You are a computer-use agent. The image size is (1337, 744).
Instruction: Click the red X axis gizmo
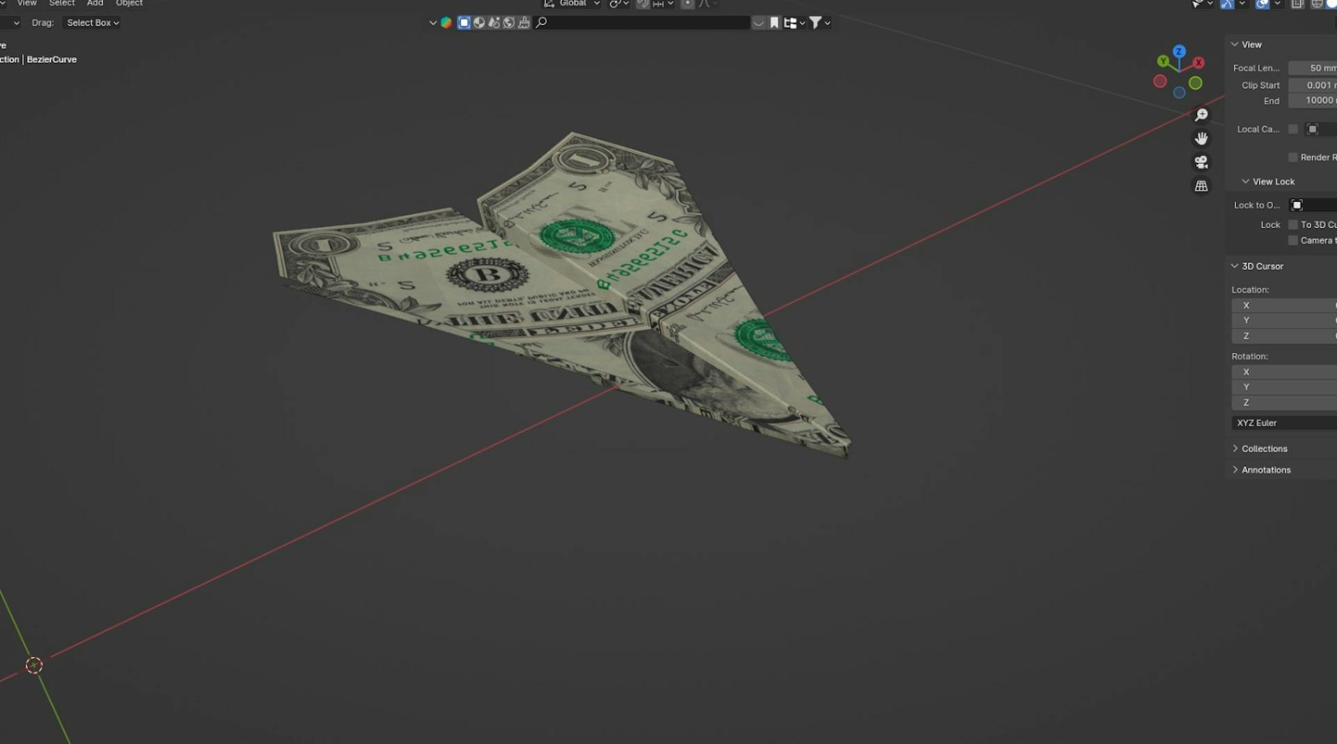point(1198,63)
